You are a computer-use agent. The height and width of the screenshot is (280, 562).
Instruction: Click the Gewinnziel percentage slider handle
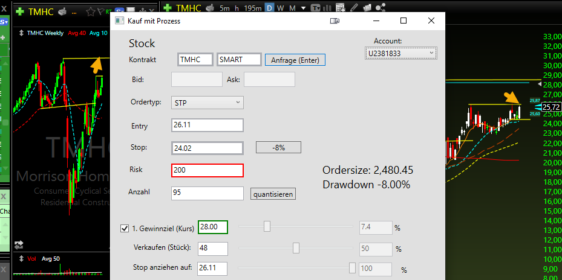click(x=267, y=226)
